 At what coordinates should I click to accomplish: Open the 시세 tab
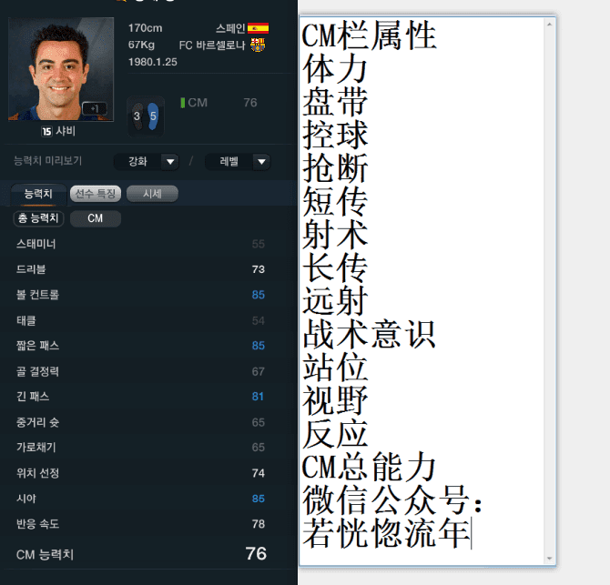click(152, 194)
